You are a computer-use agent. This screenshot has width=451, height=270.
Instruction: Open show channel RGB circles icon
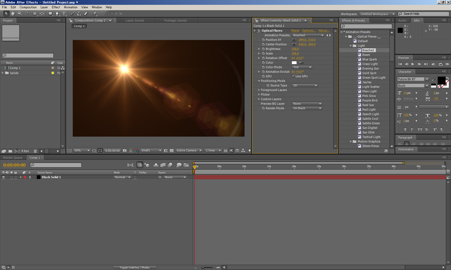[137, 151]
